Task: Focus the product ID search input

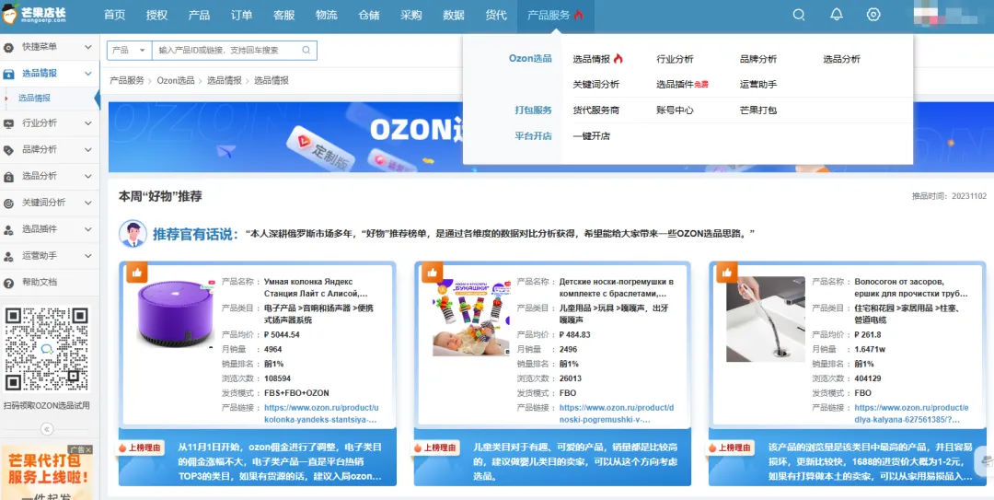Action: [x=227, y=50]
